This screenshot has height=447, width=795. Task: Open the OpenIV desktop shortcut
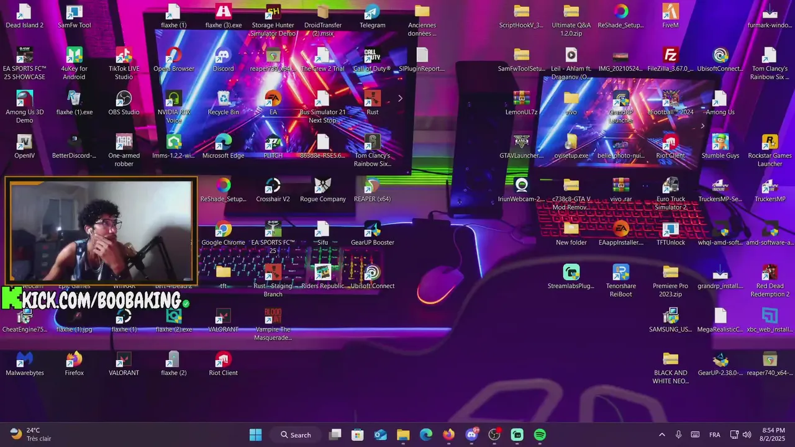click(x=25, y=147)
